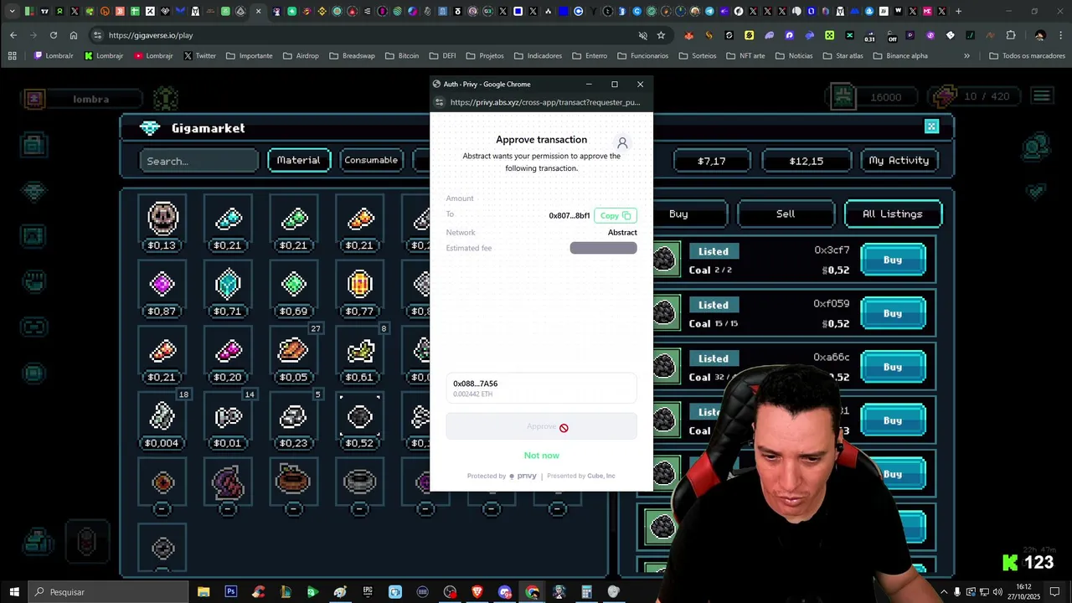Click the $7,17 balance box

coord(712,160)
